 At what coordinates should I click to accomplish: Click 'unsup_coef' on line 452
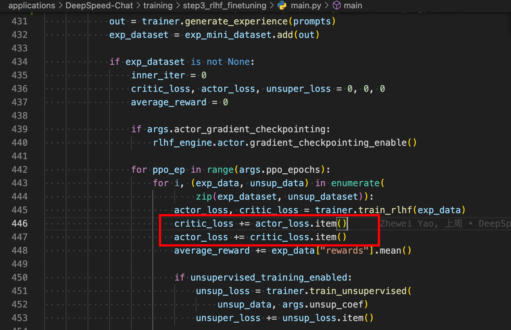[x=336, y=305]
